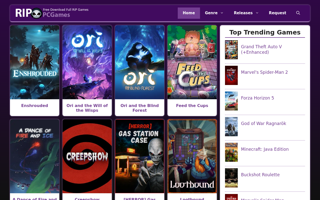Expand the Releases dropdown menu
The height and width of the screenshot is (200, 320).
tap(246, 13)
